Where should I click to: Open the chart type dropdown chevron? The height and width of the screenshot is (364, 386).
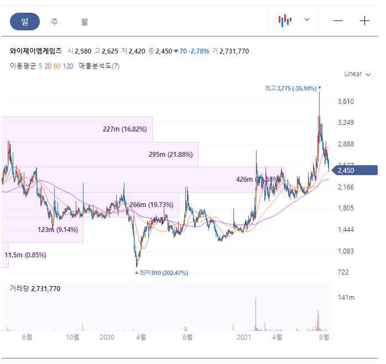[x=307, y=19]
